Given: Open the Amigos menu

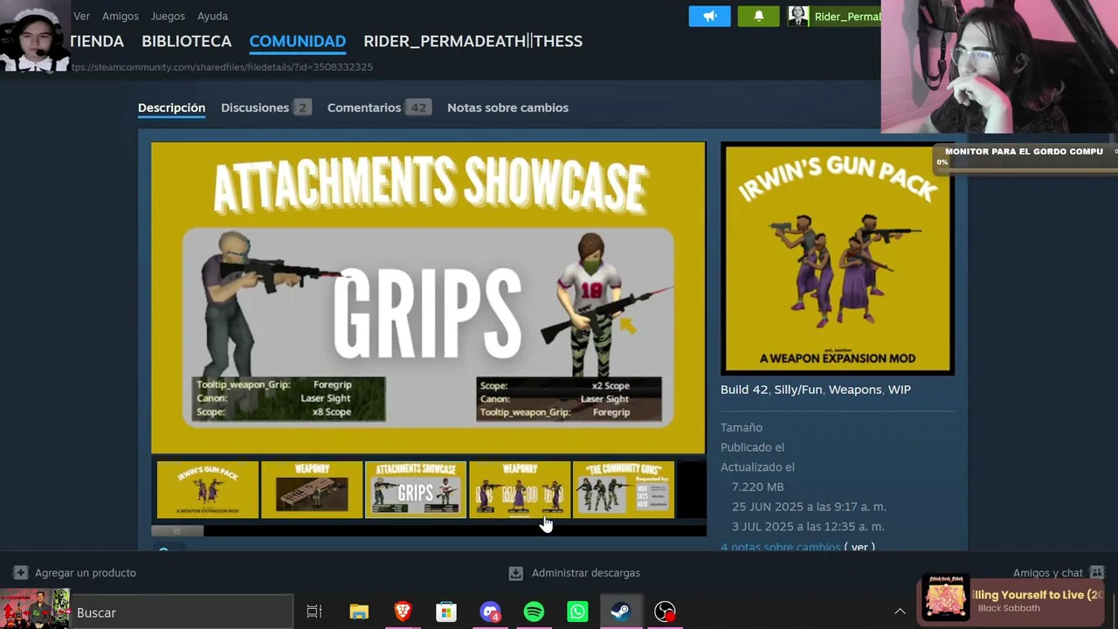Looking at the screenshot, I should [x=121, y=16].
